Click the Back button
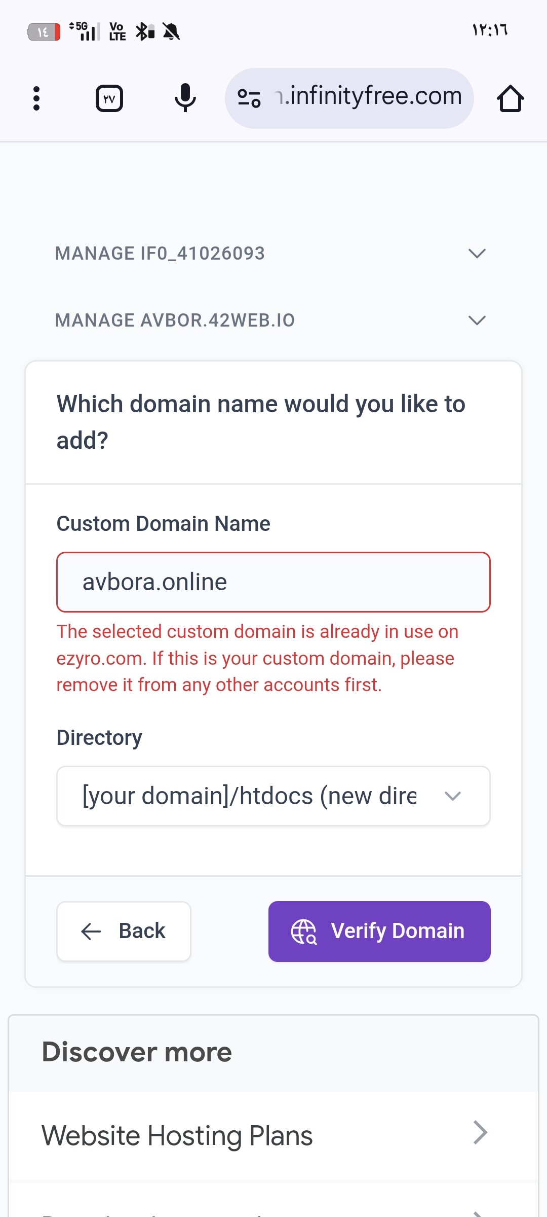The width and height of the screenshot is (547, 1217). (x=124, y=931)
